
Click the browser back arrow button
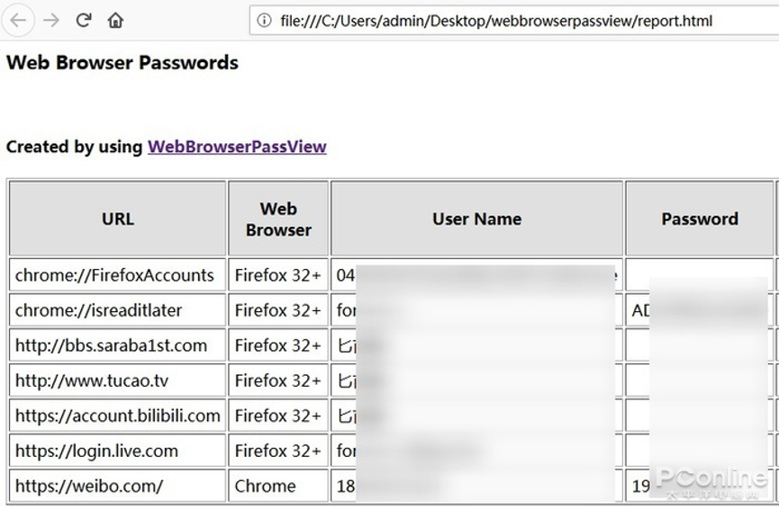(x=19, y=21)
